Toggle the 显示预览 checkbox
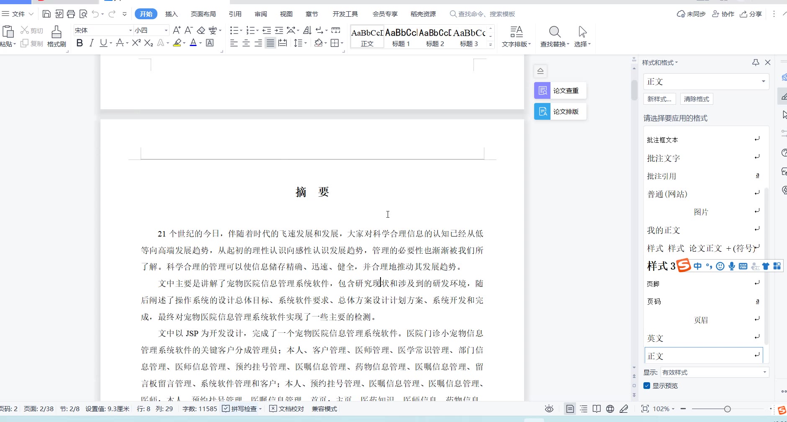 pyautogui.click(x=647, y=386)
